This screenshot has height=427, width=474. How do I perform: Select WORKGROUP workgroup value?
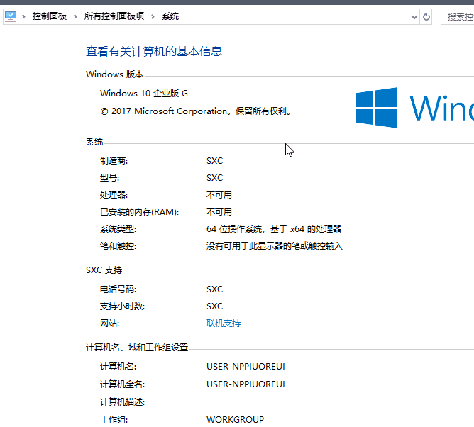click(x=235, y=419)
